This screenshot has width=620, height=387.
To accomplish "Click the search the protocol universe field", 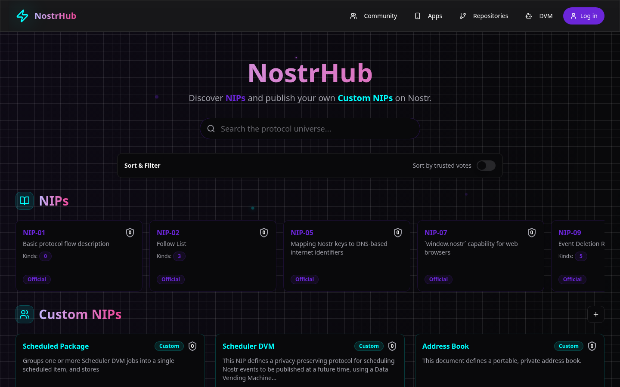I will (x=310, y=129).
